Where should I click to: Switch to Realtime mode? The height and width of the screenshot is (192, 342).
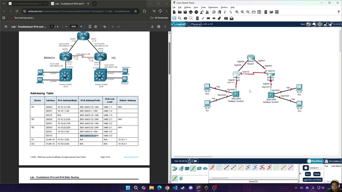(315, 161)
